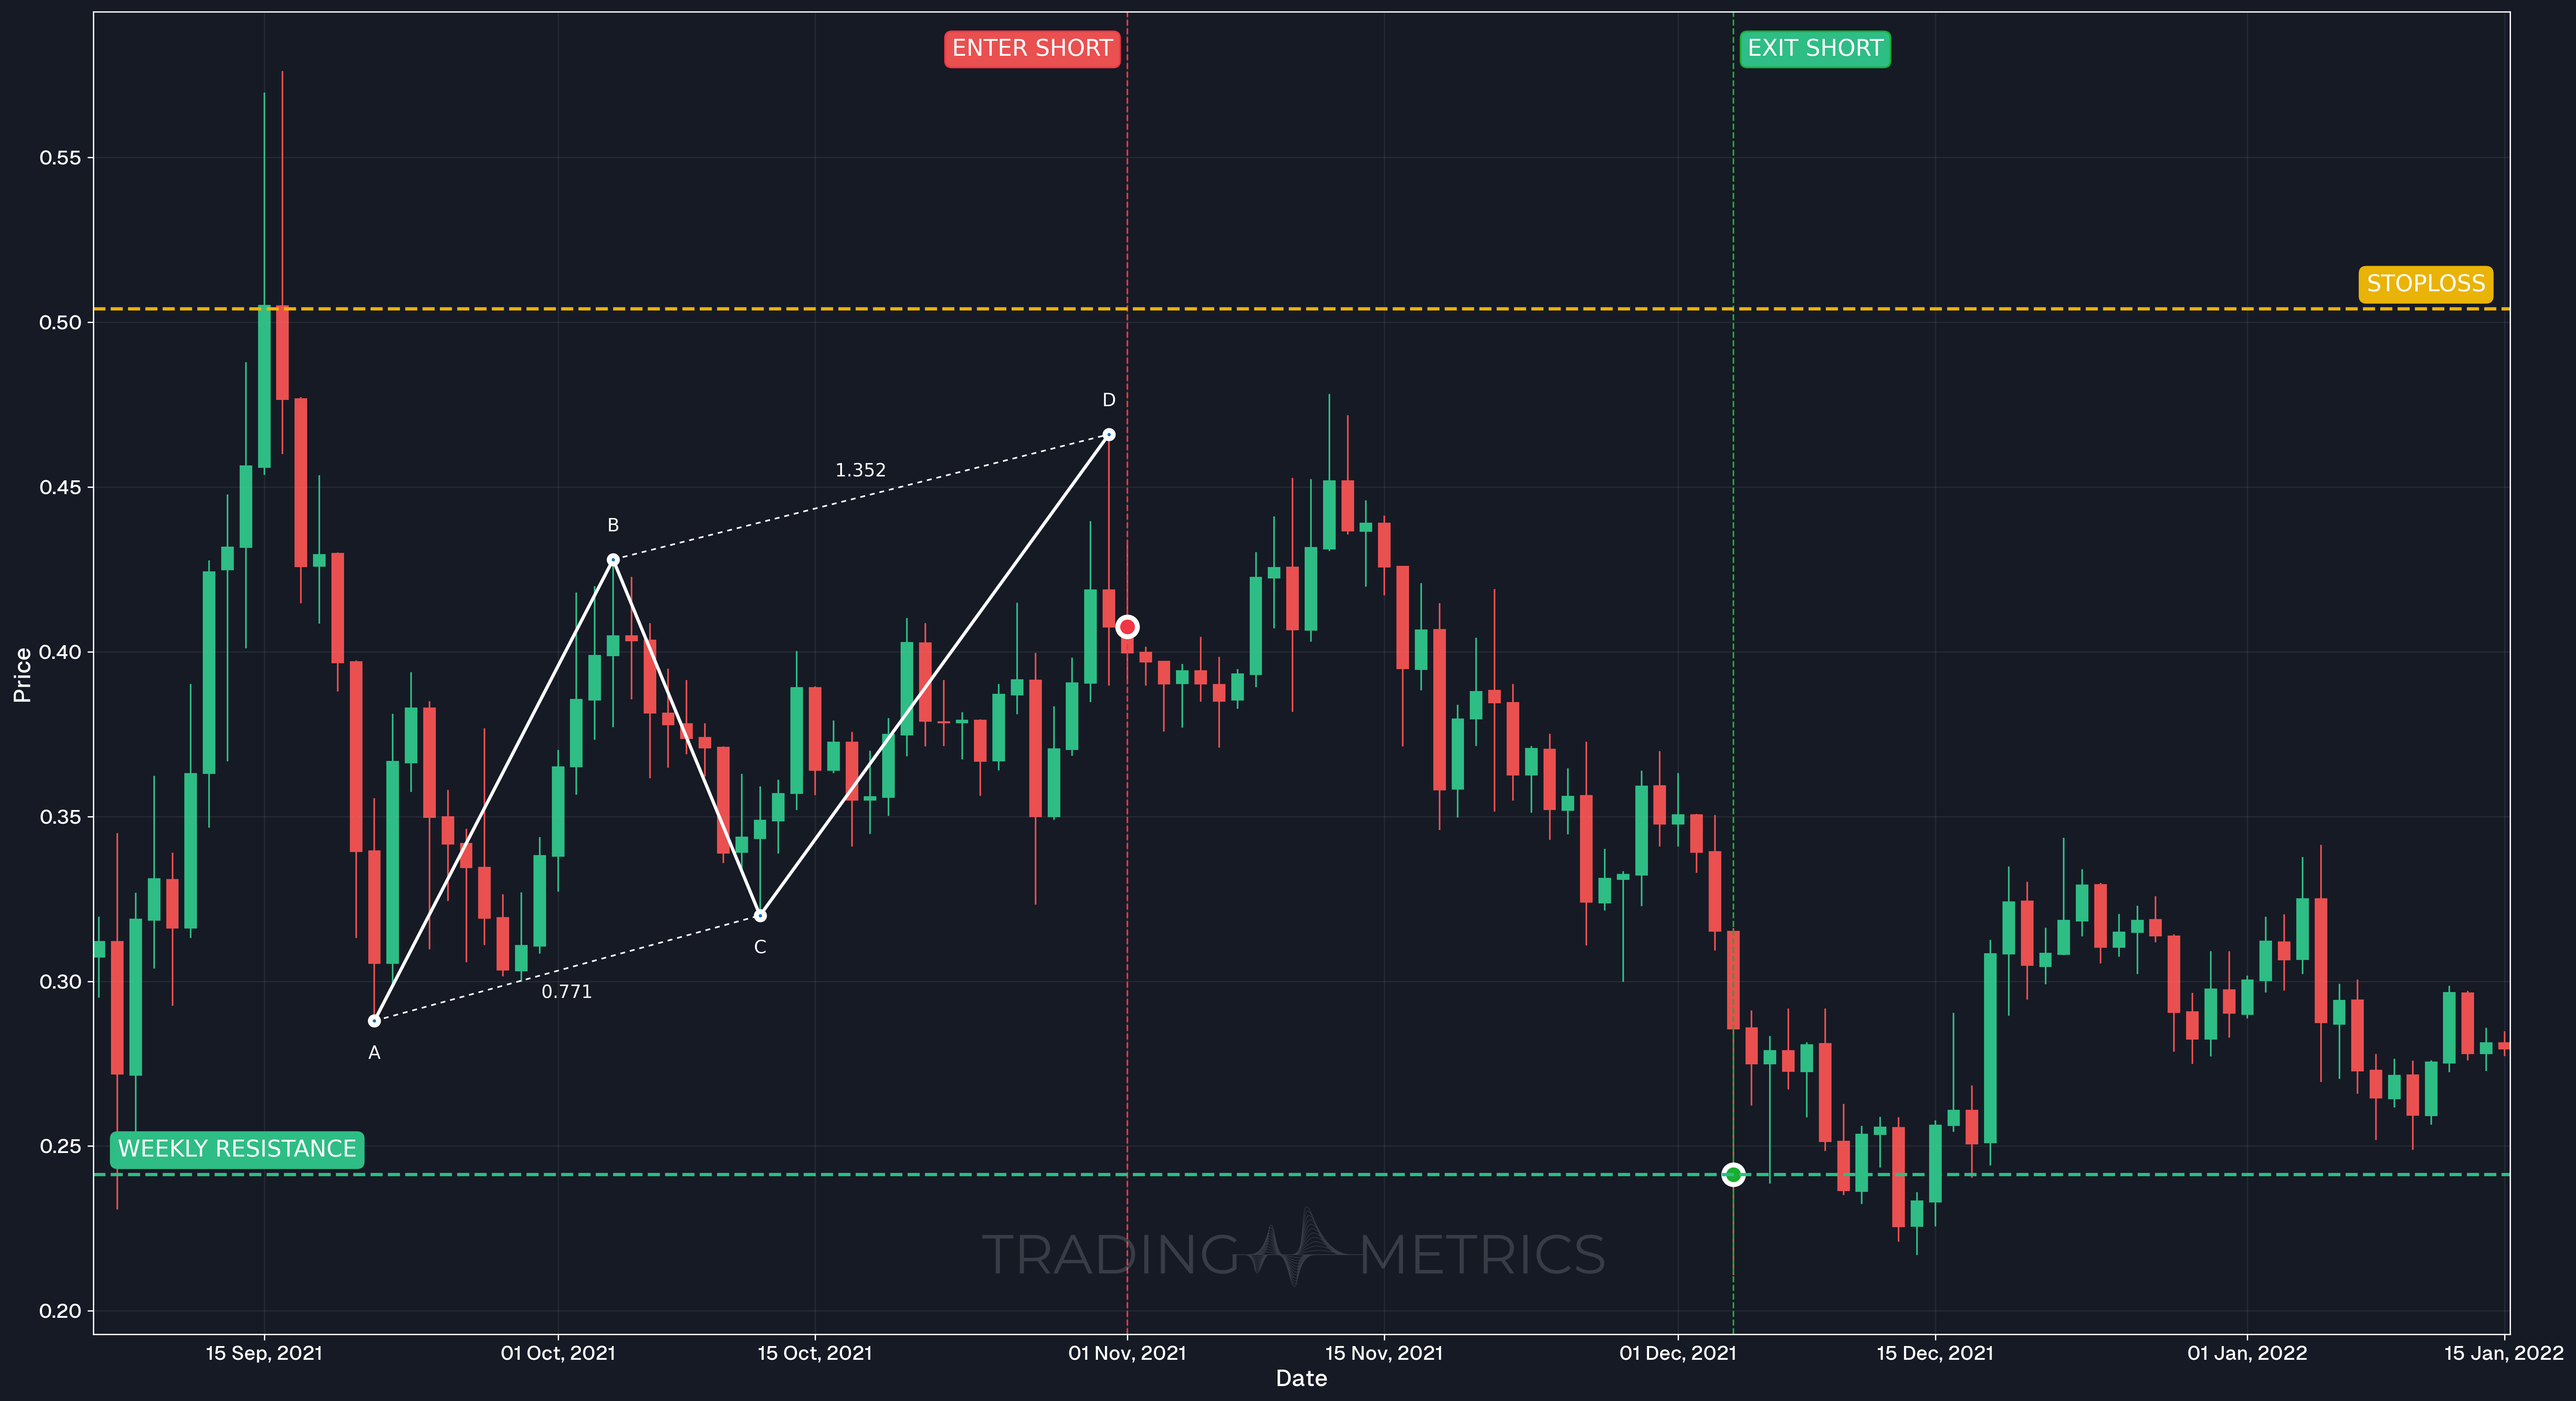Click the 01 Dec, 2021 date label

click(1678, 1353)
